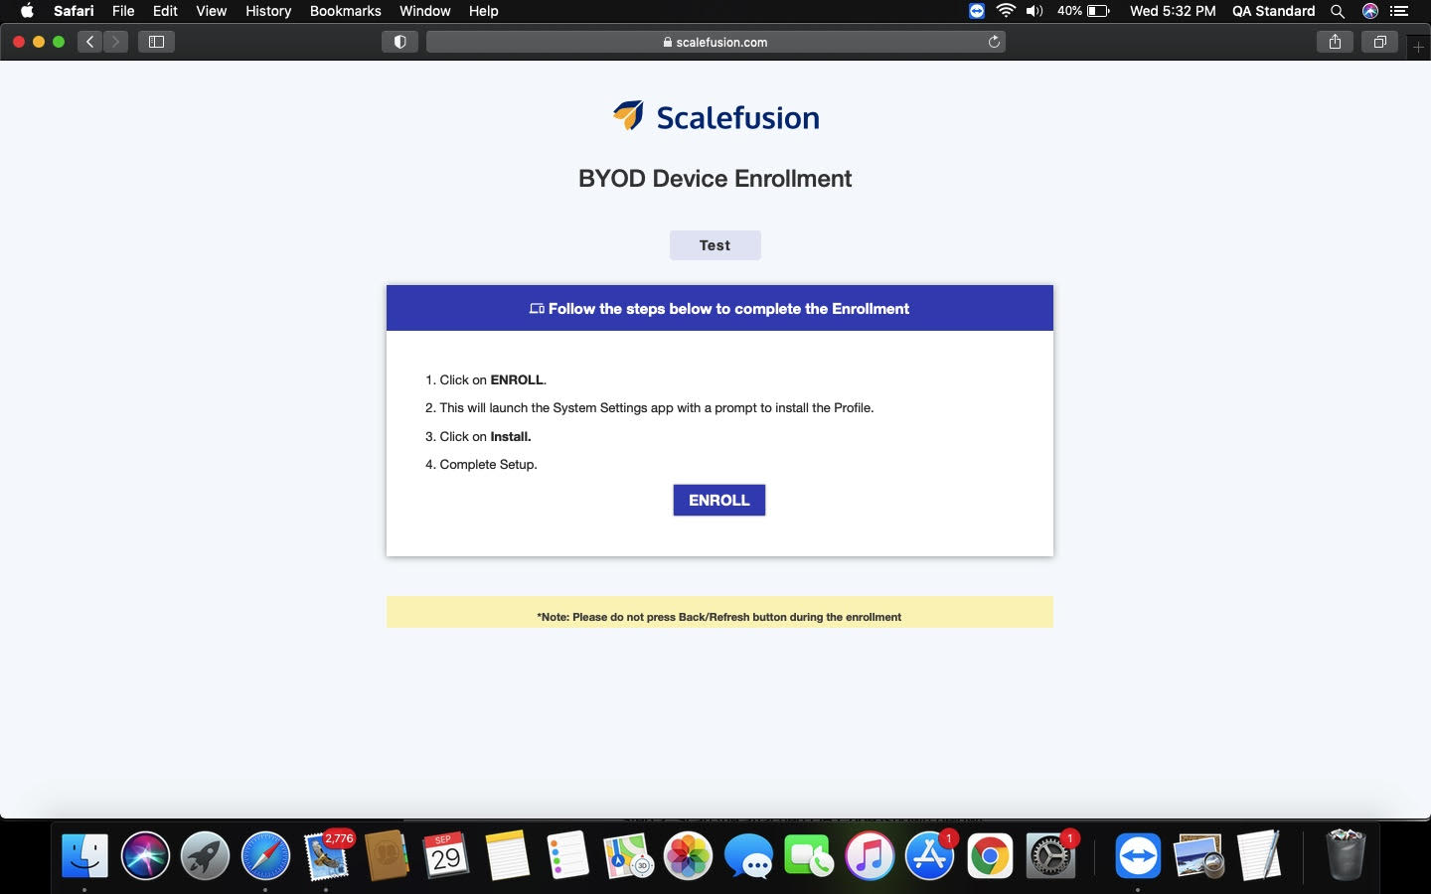Reload the page with the refresh icon
The width and height of the screenshot is (1431, 894).
(x=994, y=42)
